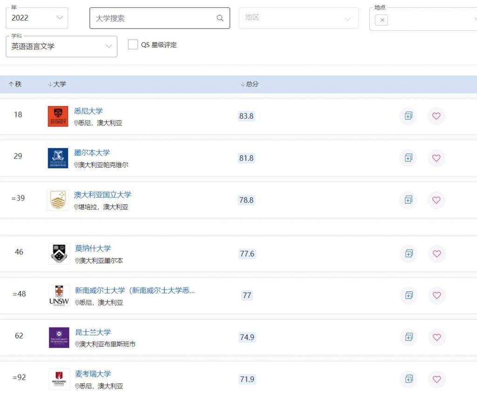
Task: Open the 学科 英语语言文学 dropdown
Action: (x=61, y=47)
